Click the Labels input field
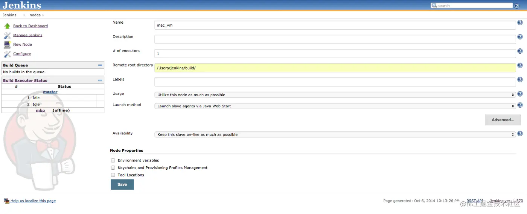Screen dimensions: 527x214 coord(335,82)
